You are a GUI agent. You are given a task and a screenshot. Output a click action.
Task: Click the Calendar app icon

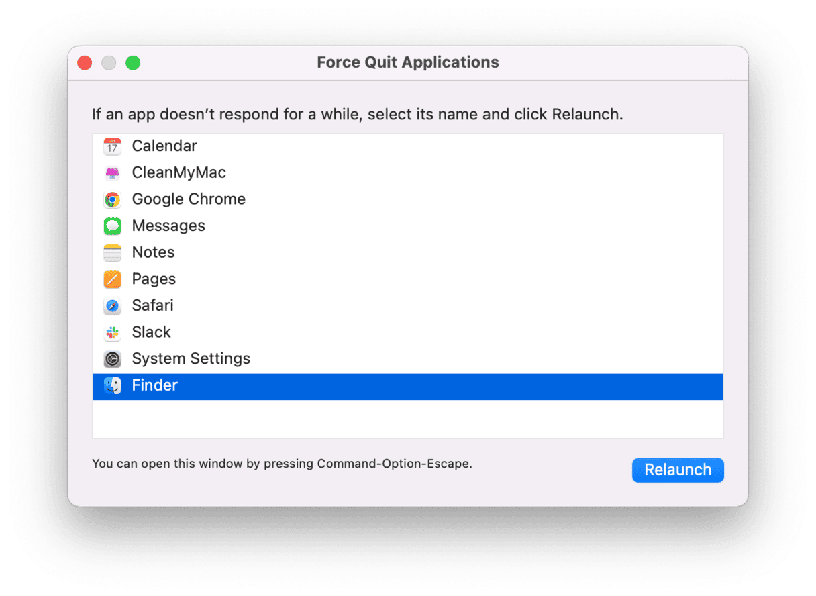click(x=112, y=146)
